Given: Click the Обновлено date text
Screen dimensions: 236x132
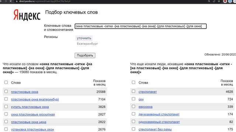Looking at the screenshot, I should point(220,55).
